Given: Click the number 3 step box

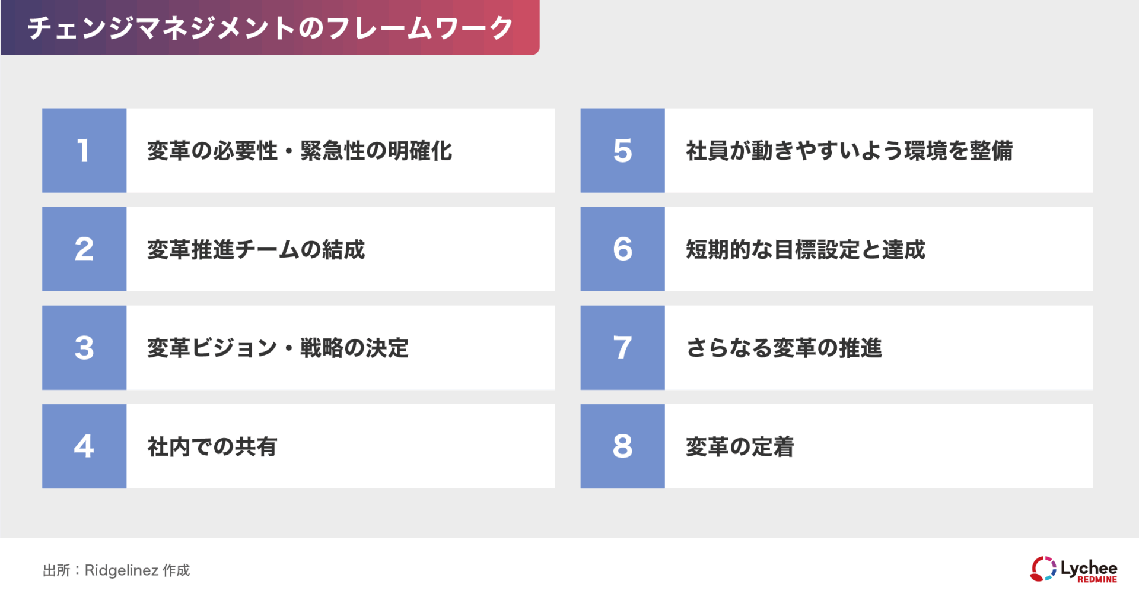Looking at the screenshot, I should tap(84, 348).
